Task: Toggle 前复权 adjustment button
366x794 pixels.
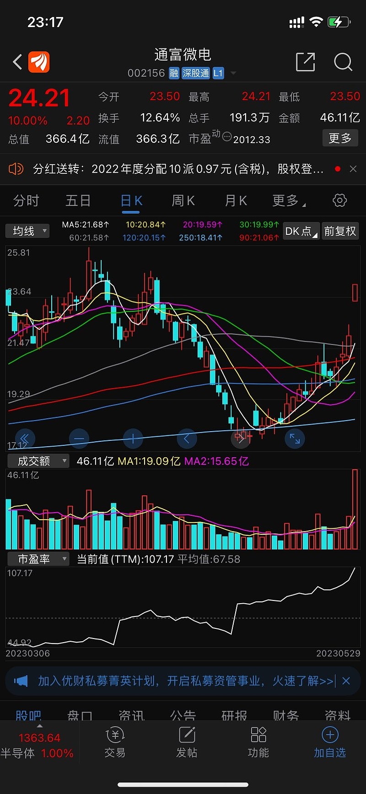Action: 340,231
